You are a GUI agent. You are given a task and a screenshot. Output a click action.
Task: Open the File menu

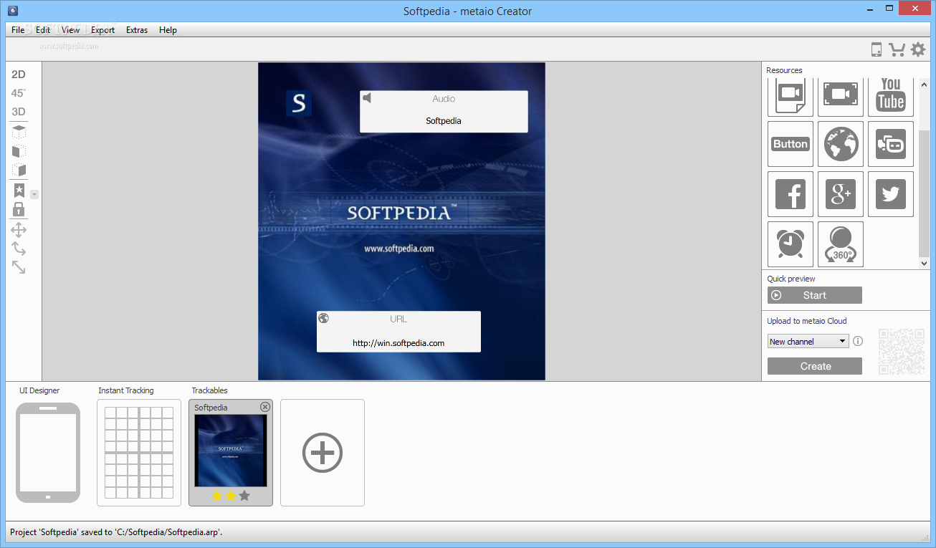point(18,30)
